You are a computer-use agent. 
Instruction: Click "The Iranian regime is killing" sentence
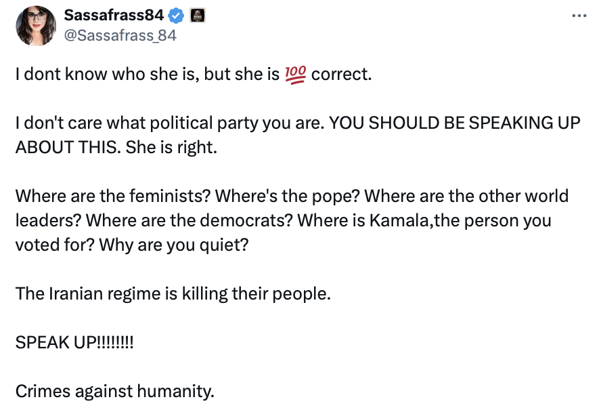pos(173,294)
